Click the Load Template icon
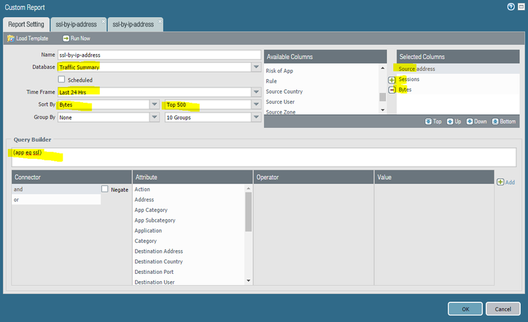 click(11, 39)
